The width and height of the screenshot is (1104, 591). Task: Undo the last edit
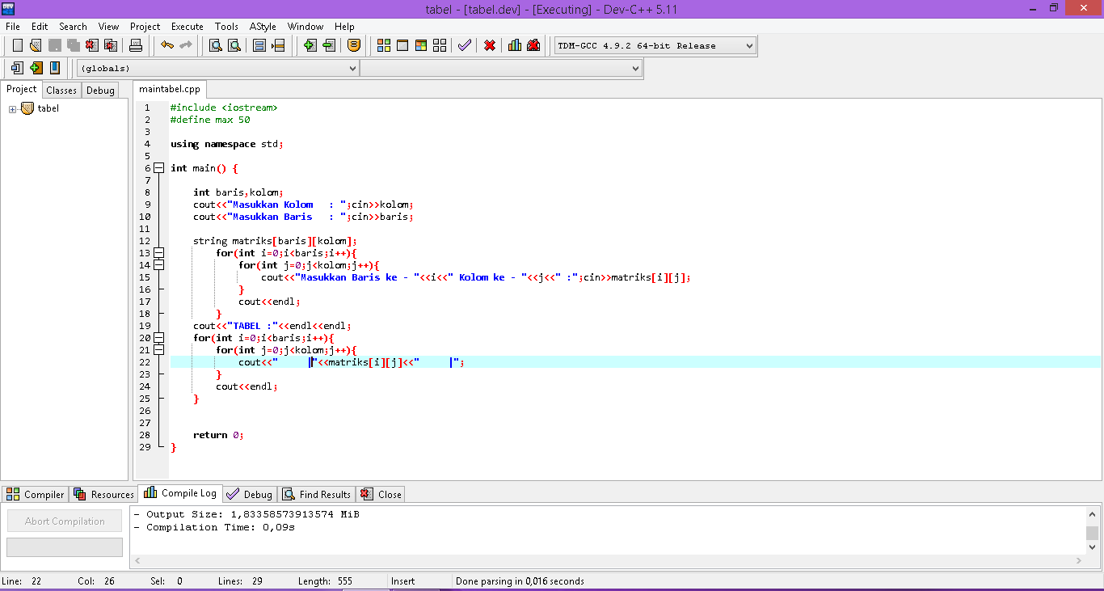pos(166,45)
